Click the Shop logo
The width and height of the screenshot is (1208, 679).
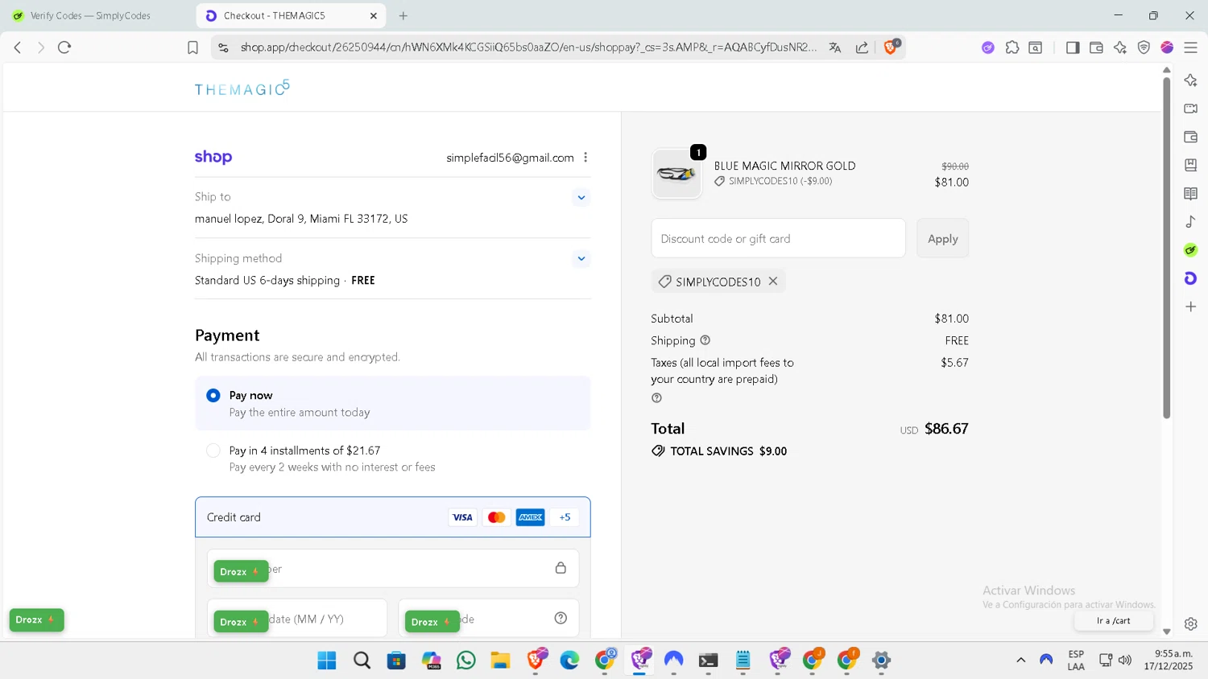click(x=213, y=157)
